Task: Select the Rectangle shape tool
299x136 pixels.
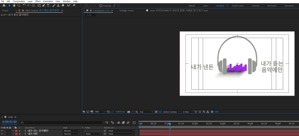Action: (x=39, y=6)
